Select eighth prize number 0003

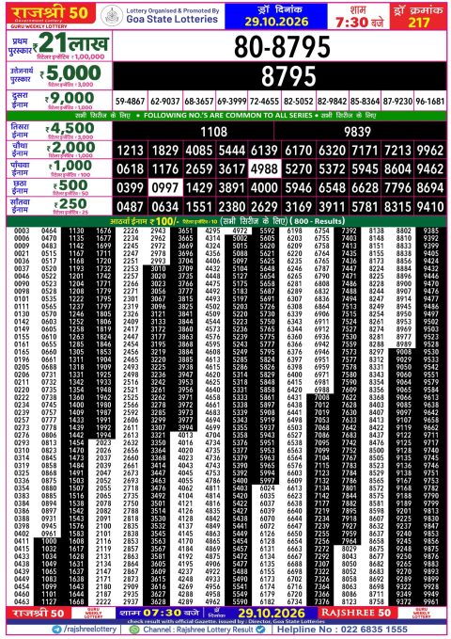click(x=22, y=231)
